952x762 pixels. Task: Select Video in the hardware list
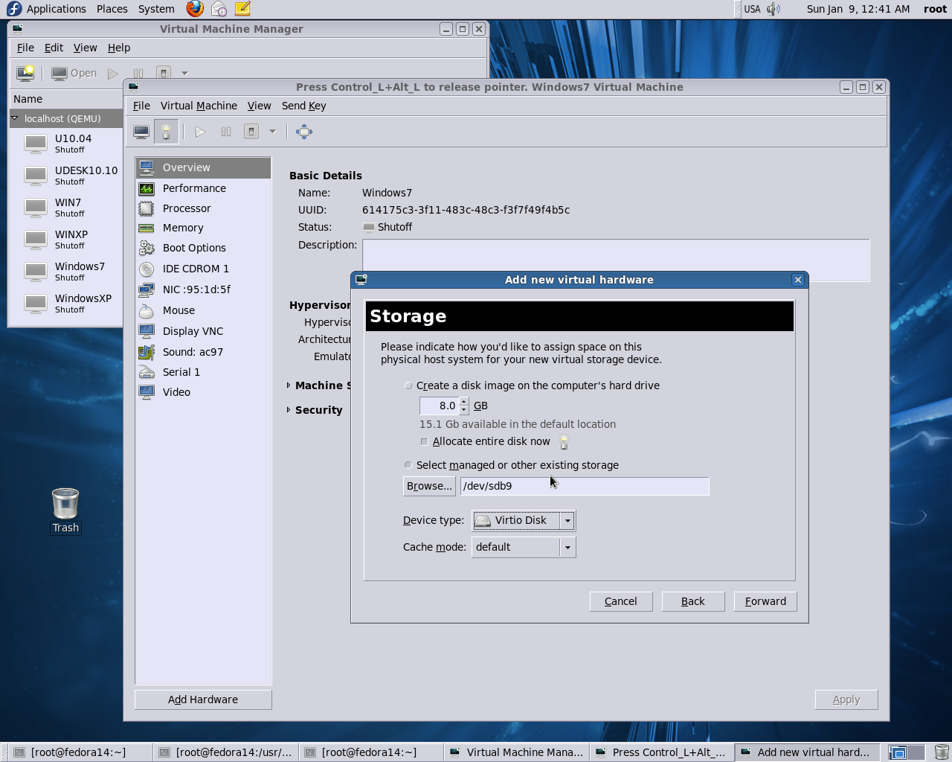click(203, 392)
